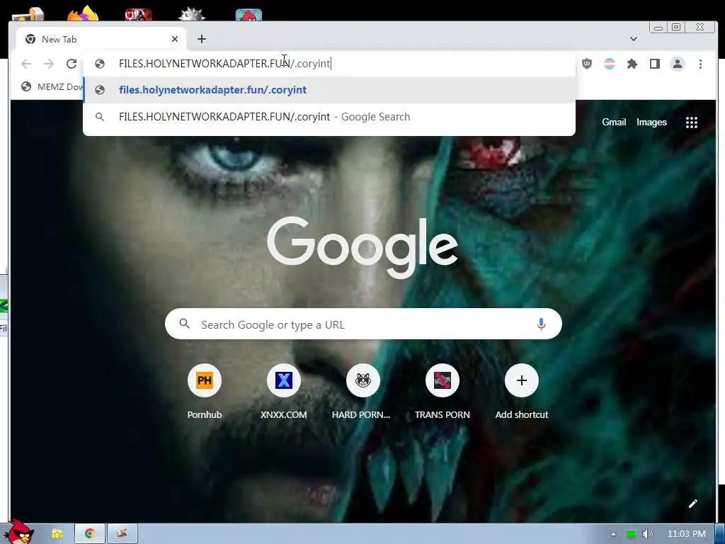
Task: Go forward with the right arrow button
Action: point(49,64)
